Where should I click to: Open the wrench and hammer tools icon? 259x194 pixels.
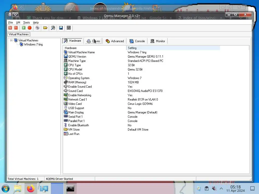click(53, 28)
